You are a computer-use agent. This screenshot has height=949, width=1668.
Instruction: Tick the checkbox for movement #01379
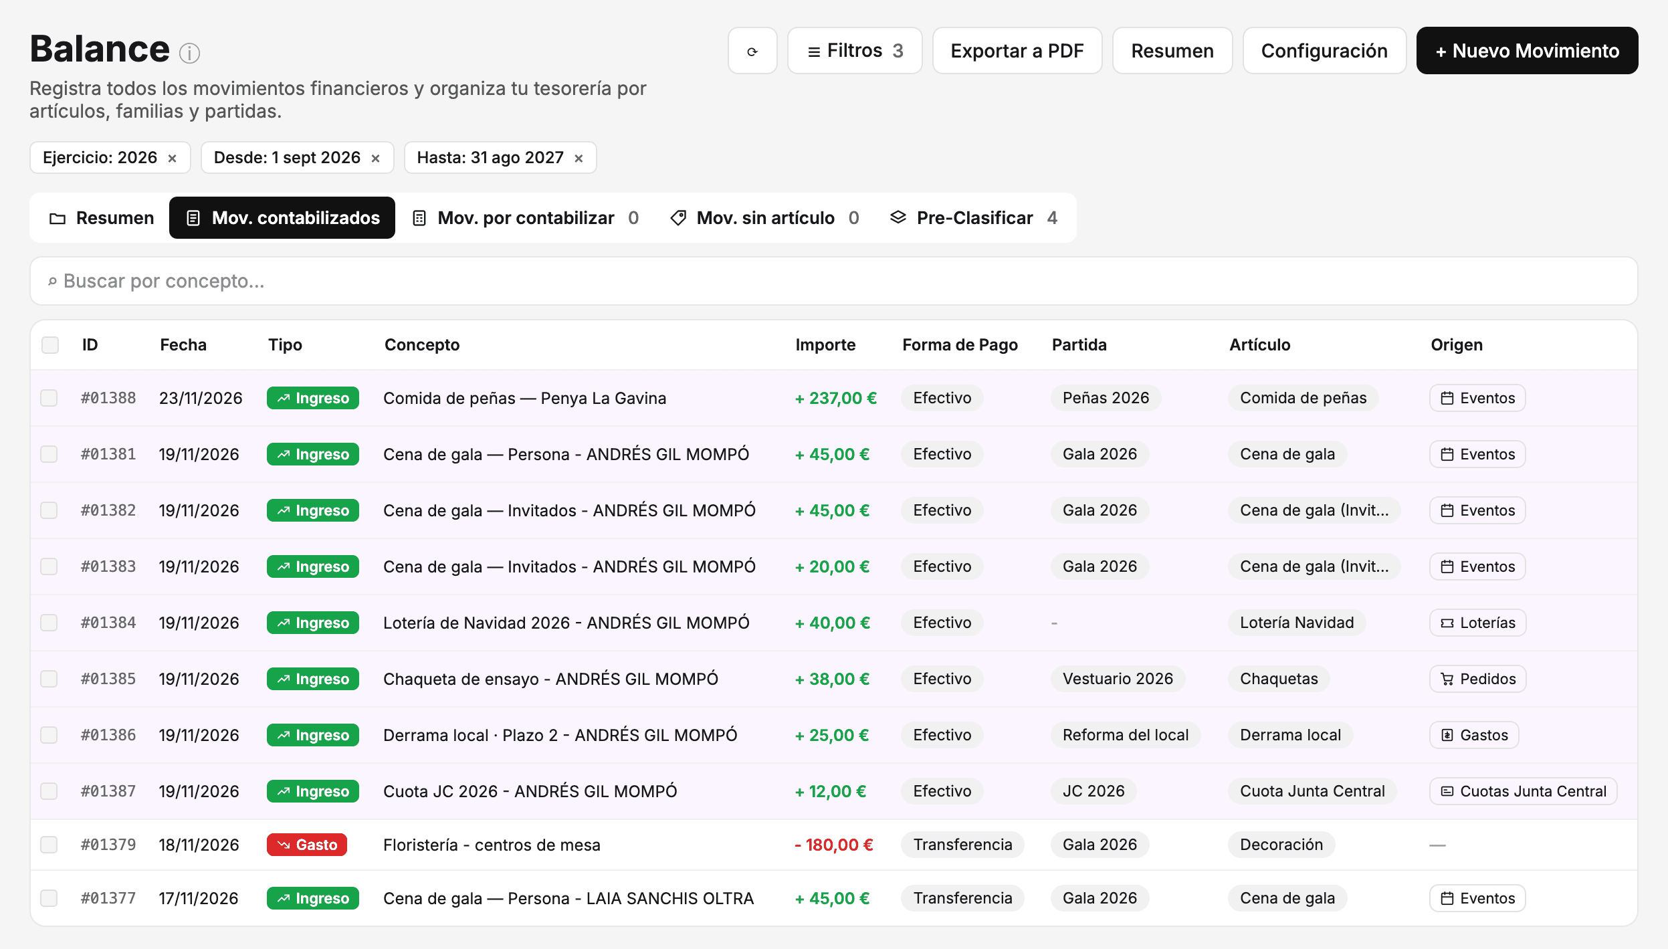49,845
